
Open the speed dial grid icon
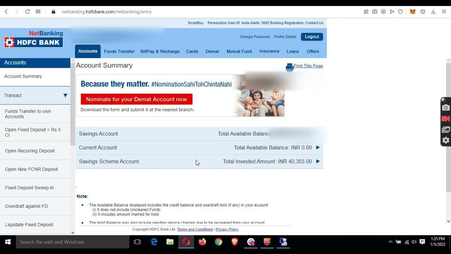point(38,12)
